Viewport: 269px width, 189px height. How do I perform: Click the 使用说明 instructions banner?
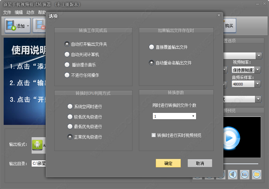pos(25,81)
